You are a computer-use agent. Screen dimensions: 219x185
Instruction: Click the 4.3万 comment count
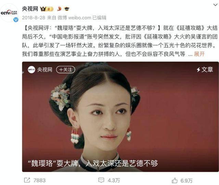click(114, 180)
